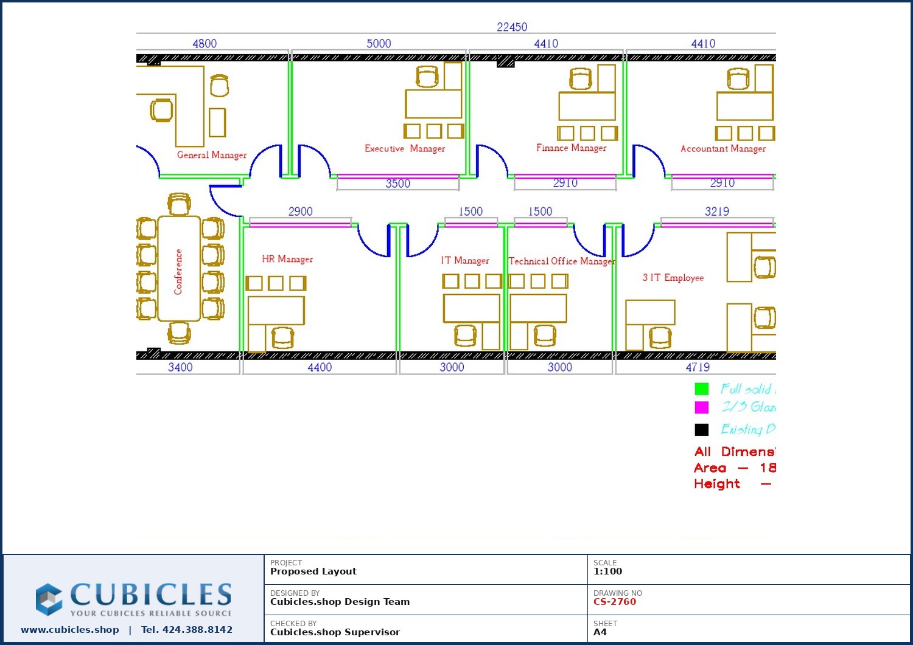
Task: Select the 3219 dimension above IT Employee room
Action: click(x=717, y=211)
